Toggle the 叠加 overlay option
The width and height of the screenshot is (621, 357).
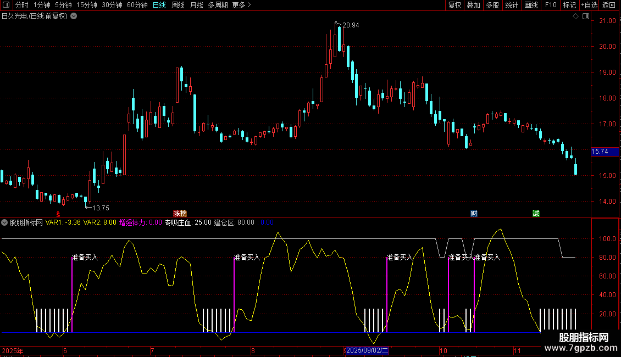(x=473, y=5)
